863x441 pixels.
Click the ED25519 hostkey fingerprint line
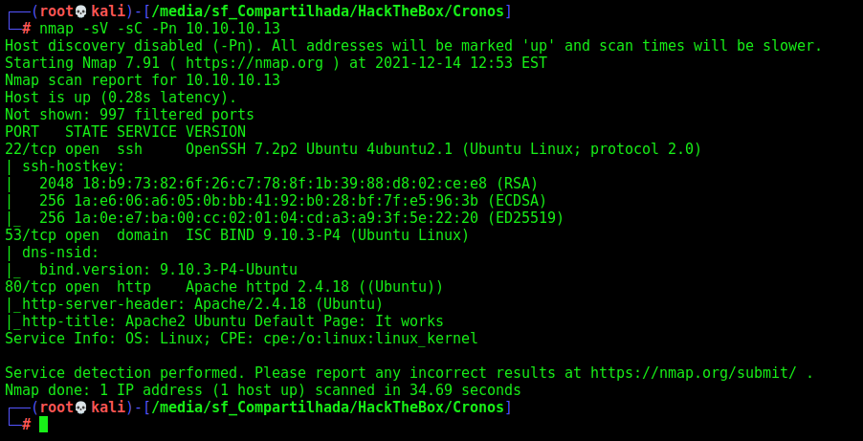pos(301,218)
